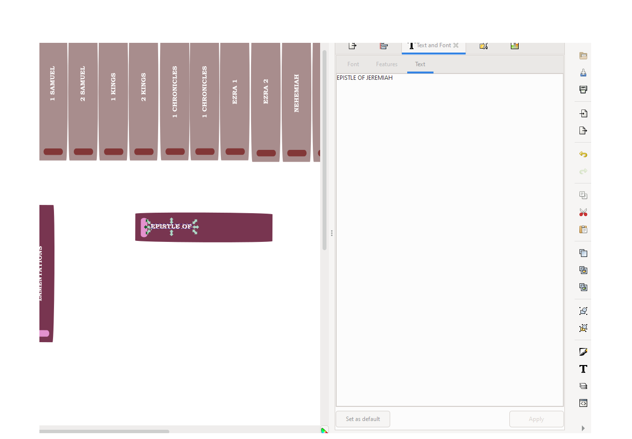Click the Print document icon
Screen dimensions: 632x439
tap(583, 90)
